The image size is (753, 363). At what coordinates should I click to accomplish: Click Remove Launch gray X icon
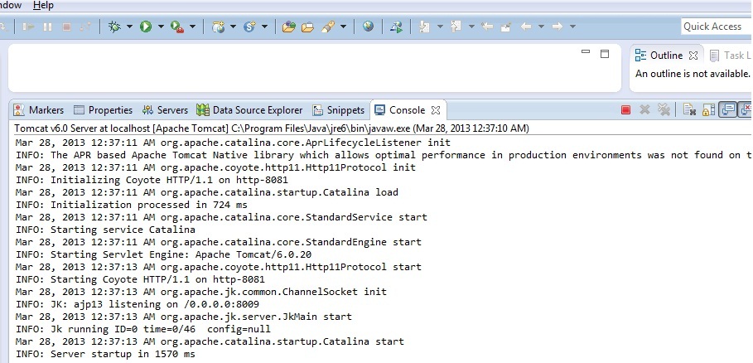click(x=645, y=110)
